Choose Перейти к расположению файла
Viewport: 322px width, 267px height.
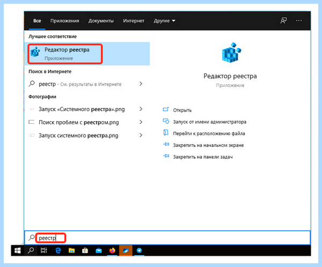tap(209, 133)
